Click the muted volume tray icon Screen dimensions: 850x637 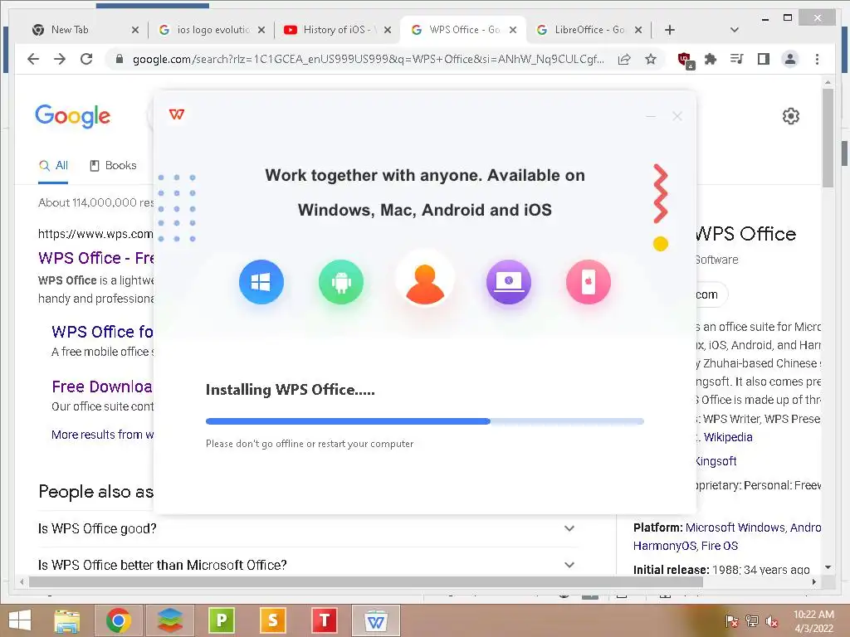point(771,621)
